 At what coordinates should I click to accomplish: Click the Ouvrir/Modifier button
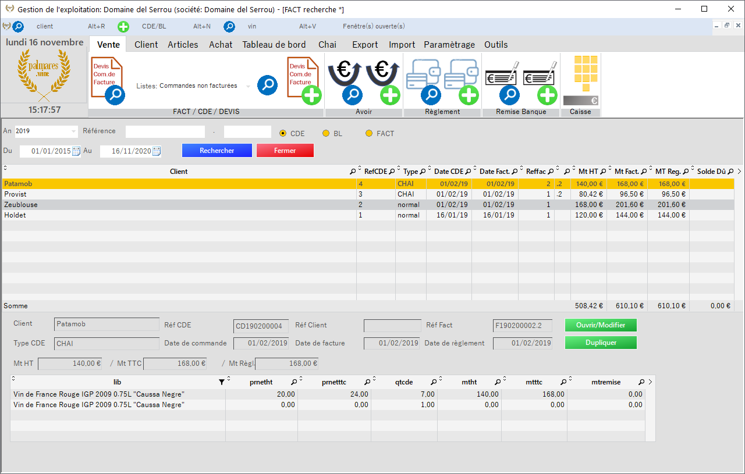click(601, 325)
